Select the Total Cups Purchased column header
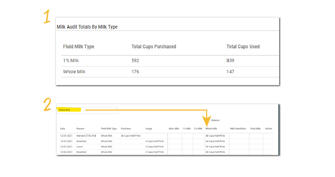335x177 pixels. tap(154, 46)
